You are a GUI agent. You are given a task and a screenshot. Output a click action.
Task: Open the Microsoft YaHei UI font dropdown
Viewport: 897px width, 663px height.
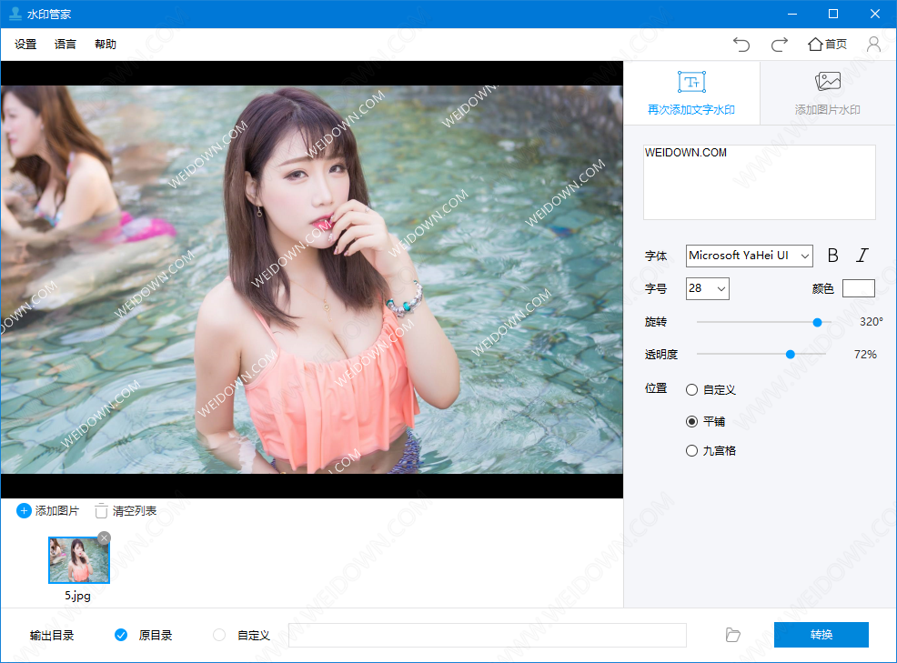[750, 256]
